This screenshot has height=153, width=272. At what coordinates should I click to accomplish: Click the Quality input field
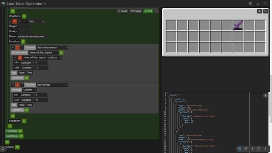click(x=24, y=31)
